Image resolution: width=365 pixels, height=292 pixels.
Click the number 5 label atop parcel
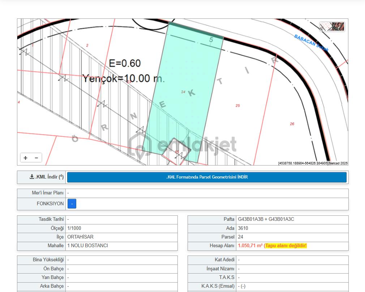click(x=211, y=40)
